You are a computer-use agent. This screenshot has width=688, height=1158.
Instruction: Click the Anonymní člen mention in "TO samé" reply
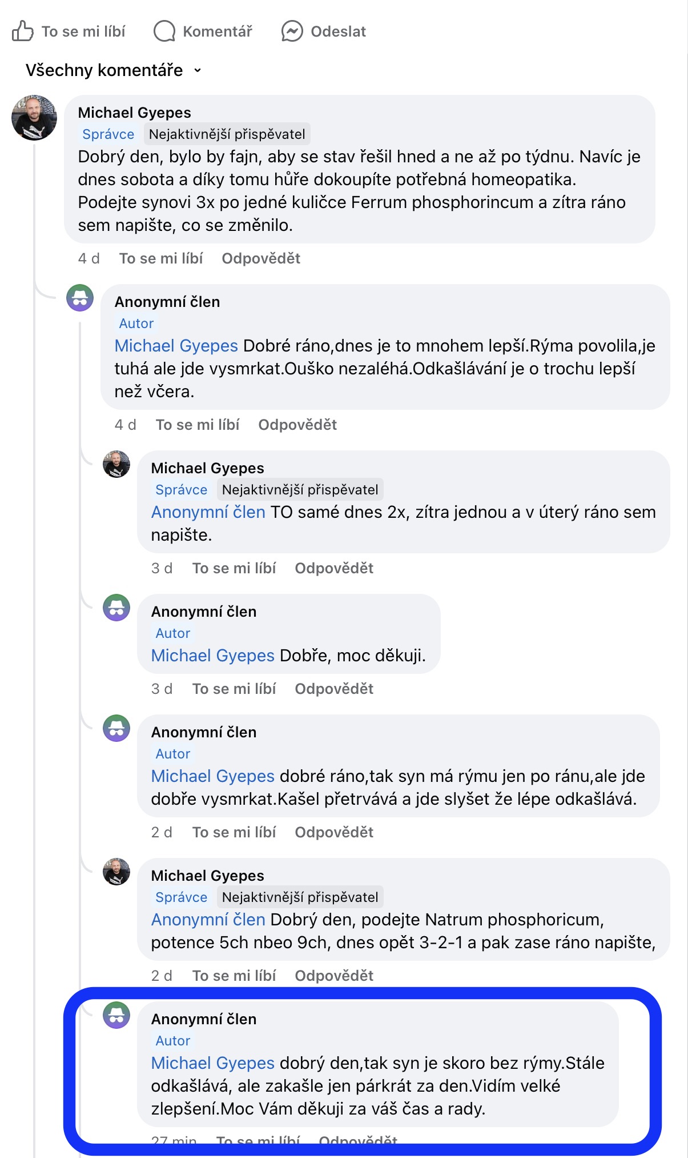tap(208, 512)
